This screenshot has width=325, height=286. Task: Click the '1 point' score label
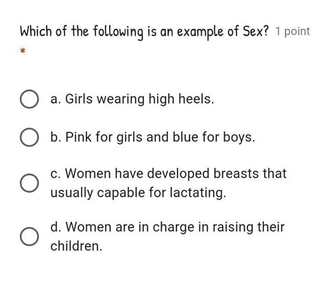(x=293, y=32)
